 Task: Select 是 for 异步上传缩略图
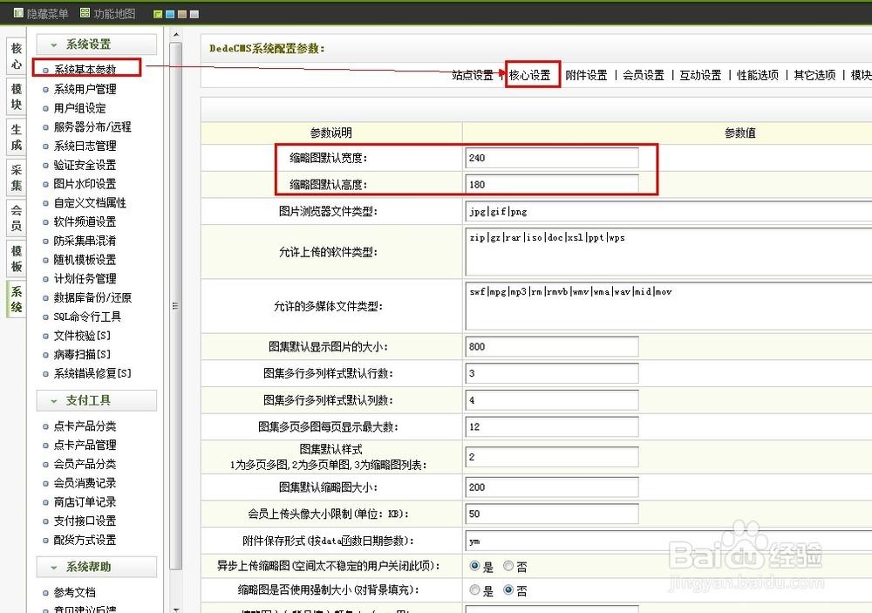coord(474,566)
